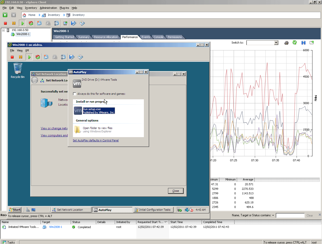This screenshot has width=322, height=244.
Task: Click back arrow in Set Network Location dialog
Action: 35,80
